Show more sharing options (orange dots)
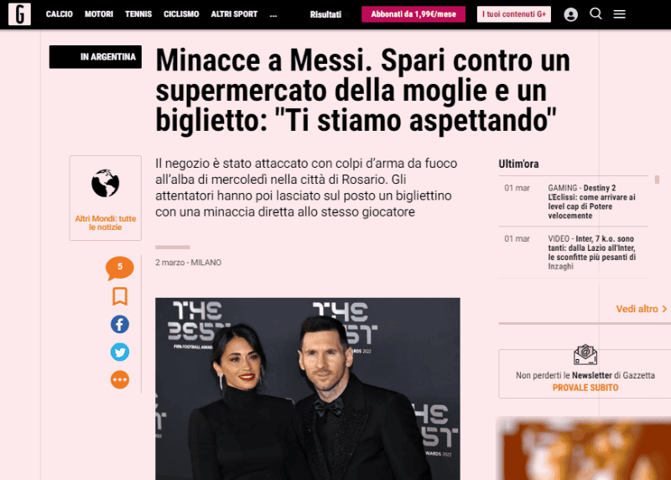Image resolution: width=671 pixels, height=480 pixels. pyautogui.click(x=120, y=379)
